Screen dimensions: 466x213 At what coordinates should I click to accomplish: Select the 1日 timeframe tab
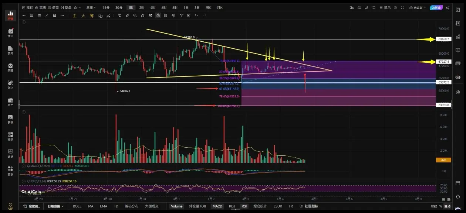(186, 7)
